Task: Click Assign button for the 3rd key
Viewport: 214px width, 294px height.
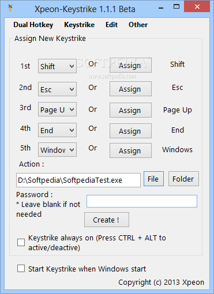Action: [130, 110]
